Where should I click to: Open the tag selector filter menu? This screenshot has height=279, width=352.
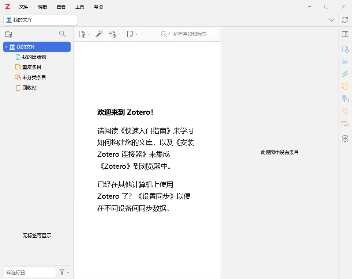click(x=64, y=272)
